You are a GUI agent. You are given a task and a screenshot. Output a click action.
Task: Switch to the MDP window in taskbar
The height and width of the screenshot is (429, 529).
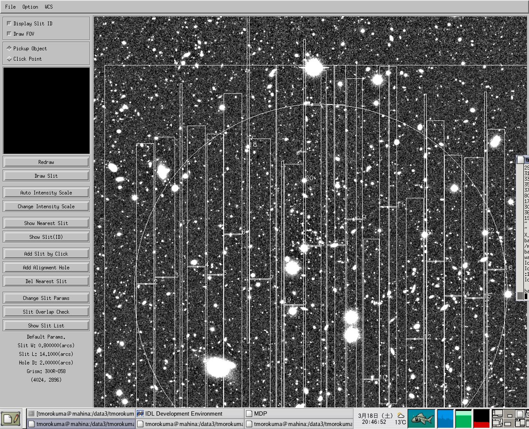coord(298,414)
